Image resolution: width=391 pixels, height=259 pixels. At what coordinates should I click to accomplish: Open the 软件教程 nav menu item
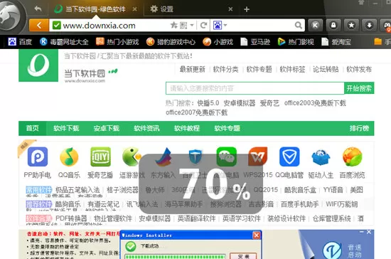(x=187, y=128)
